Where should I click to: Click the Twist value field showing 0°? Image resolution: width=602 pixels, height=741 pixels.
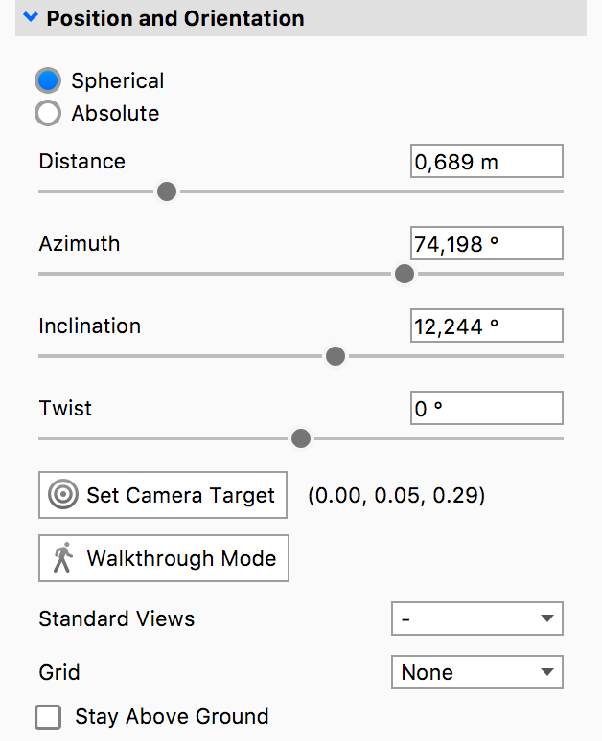tap(486, 409)
